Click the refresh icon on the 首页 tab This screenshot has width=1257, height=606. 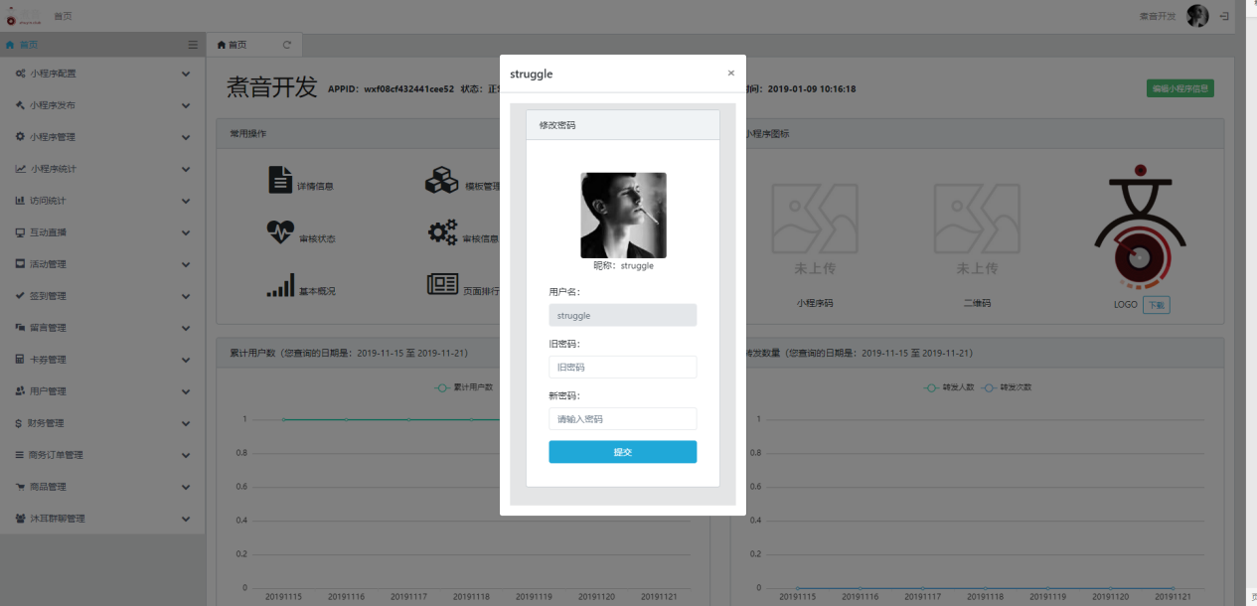tap(287, 45)
